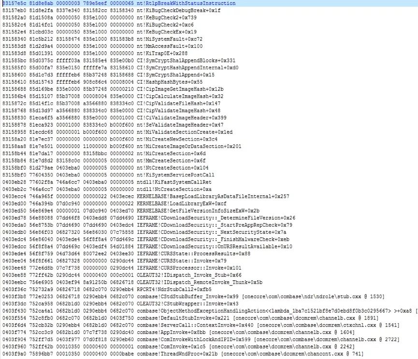Viewport: 418px width, 359px height.
Task: Select combase!DefaultStubInvoke+0x221 row
Action: [190, 318]
